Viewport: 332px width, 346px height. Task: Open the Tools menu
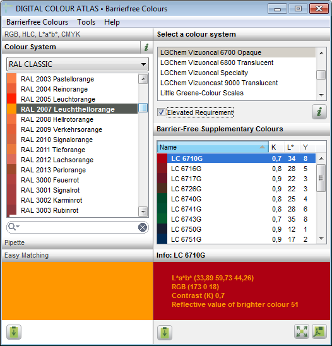pyautogui.click(x=86, y=22)
